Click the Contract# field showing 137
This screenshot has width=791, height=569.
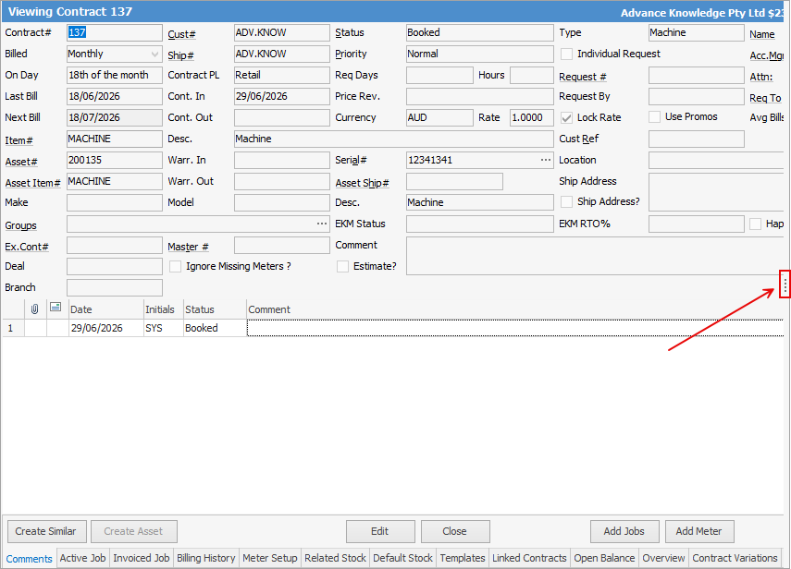tap(115, 32)
